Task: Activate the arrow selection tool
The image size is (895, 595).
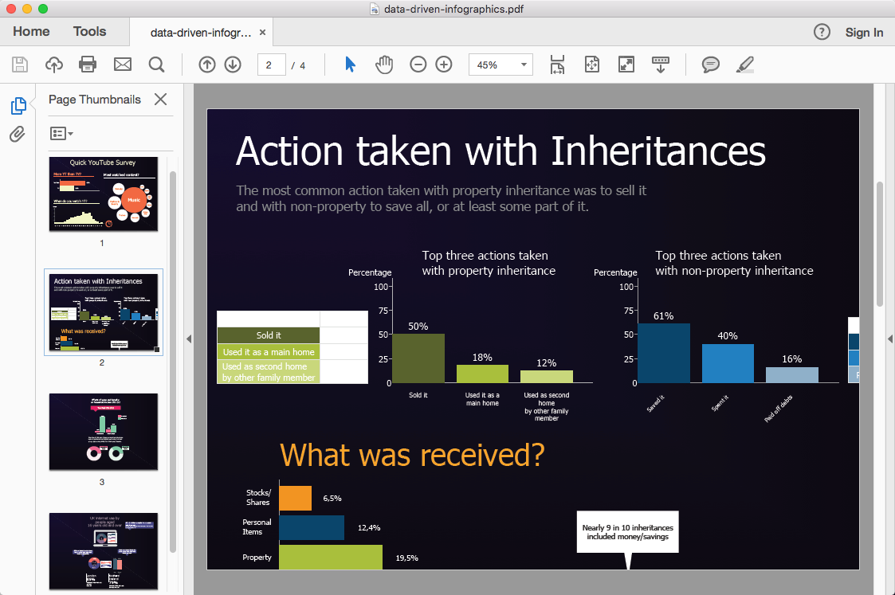Action: click(x=350, y=65)
